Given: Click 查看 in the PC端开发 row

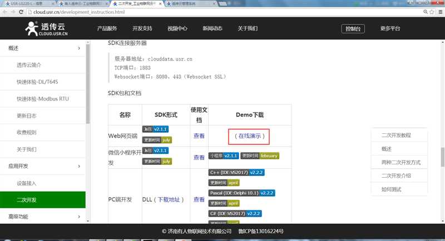Looking at the screenshot, I should tap(199, 200).
